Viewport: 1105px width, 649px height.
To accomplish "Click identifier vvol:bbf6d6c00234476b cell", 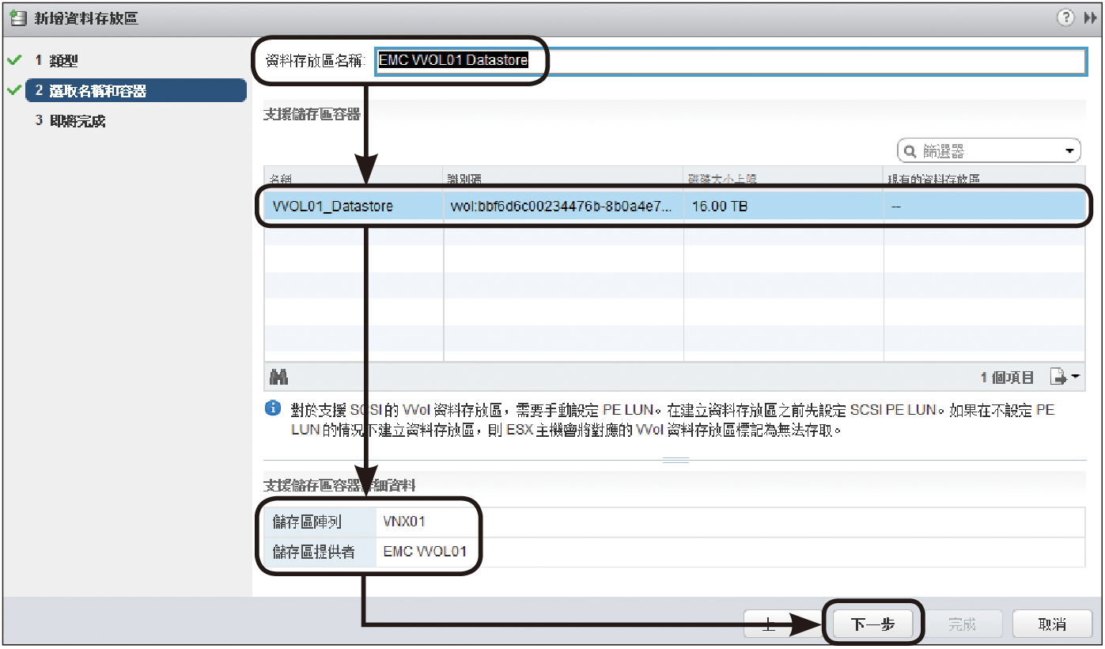I will (561, 207).
